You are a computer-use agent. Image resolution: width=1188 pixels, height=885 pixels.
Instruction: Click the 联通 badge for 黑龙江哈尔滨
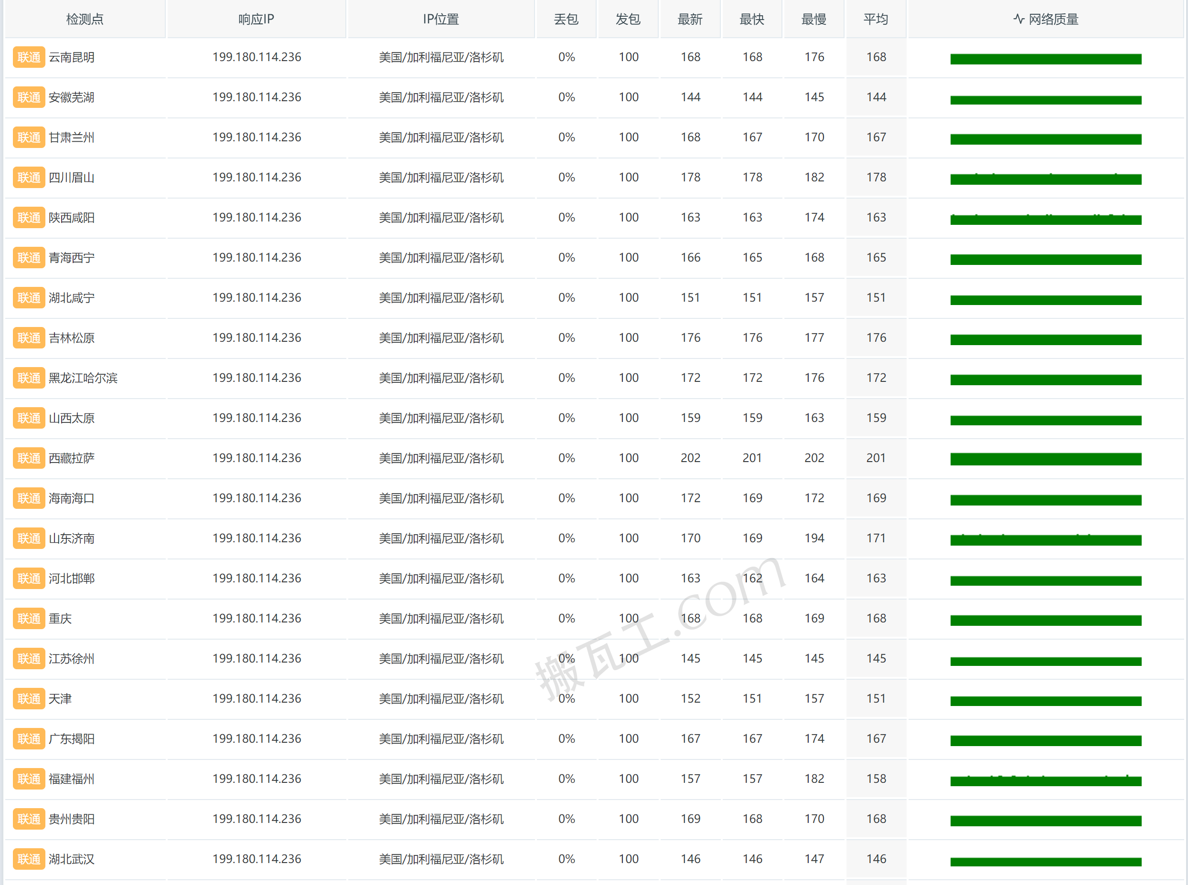pyautogui.click(x=28, y=378)
